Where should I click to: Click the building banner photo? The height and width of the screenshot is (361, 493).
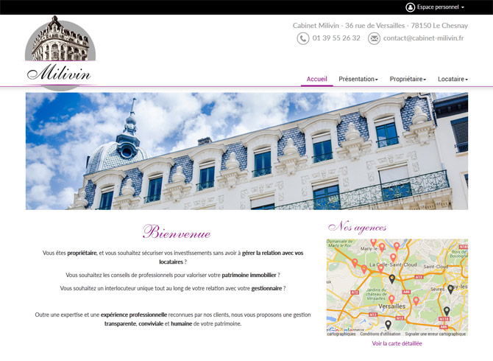(x=246, y=151)
